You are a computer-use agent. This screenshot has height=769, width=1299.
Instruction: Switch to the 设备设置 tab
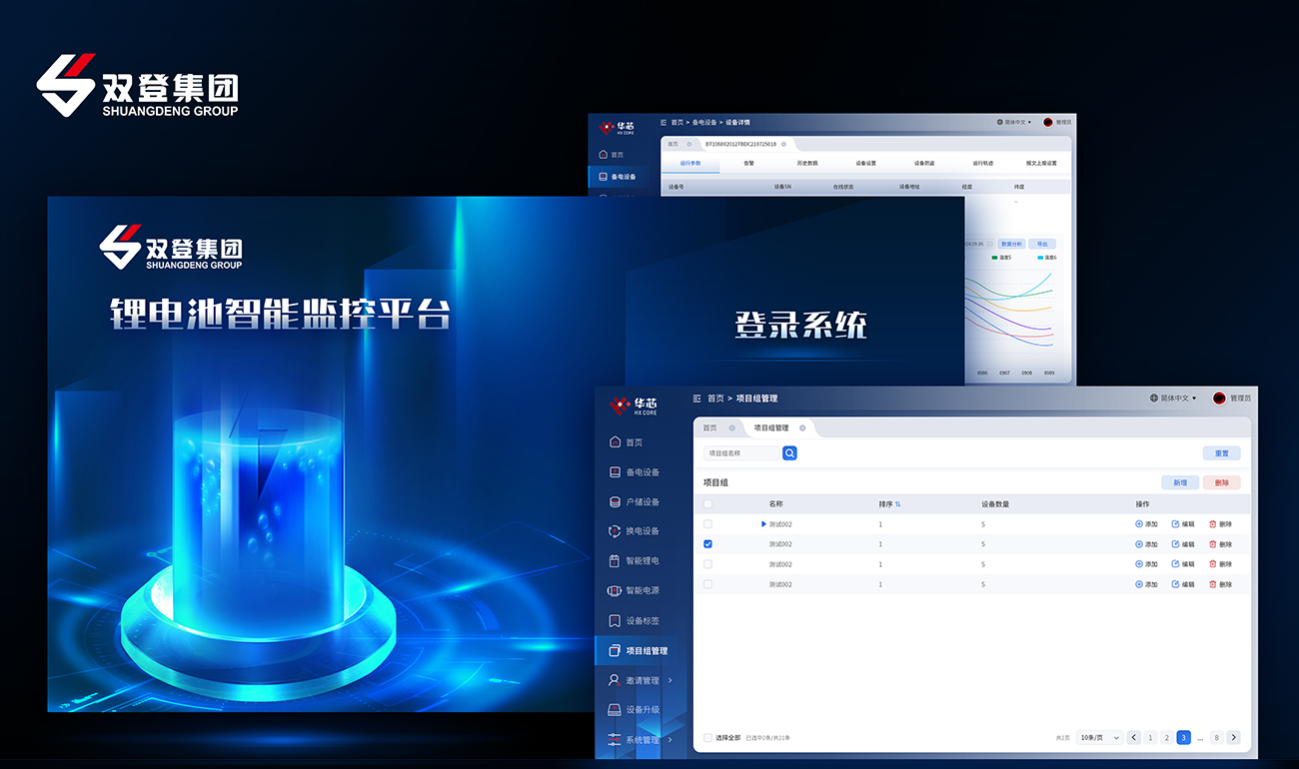click(x=865, y=163)
